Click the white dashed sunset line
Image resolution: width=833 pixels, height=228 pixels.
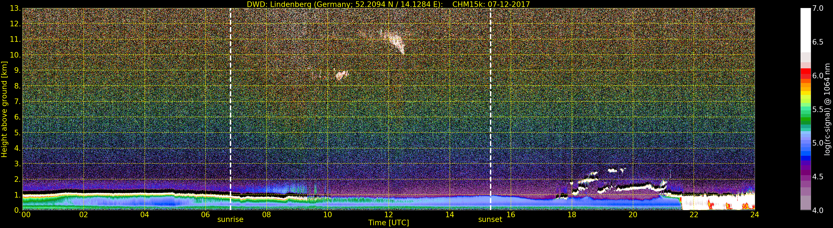(490, 109)
